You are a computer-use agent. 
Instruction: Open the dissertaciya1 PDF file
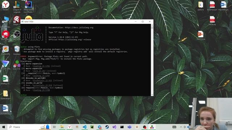(212, 6)
